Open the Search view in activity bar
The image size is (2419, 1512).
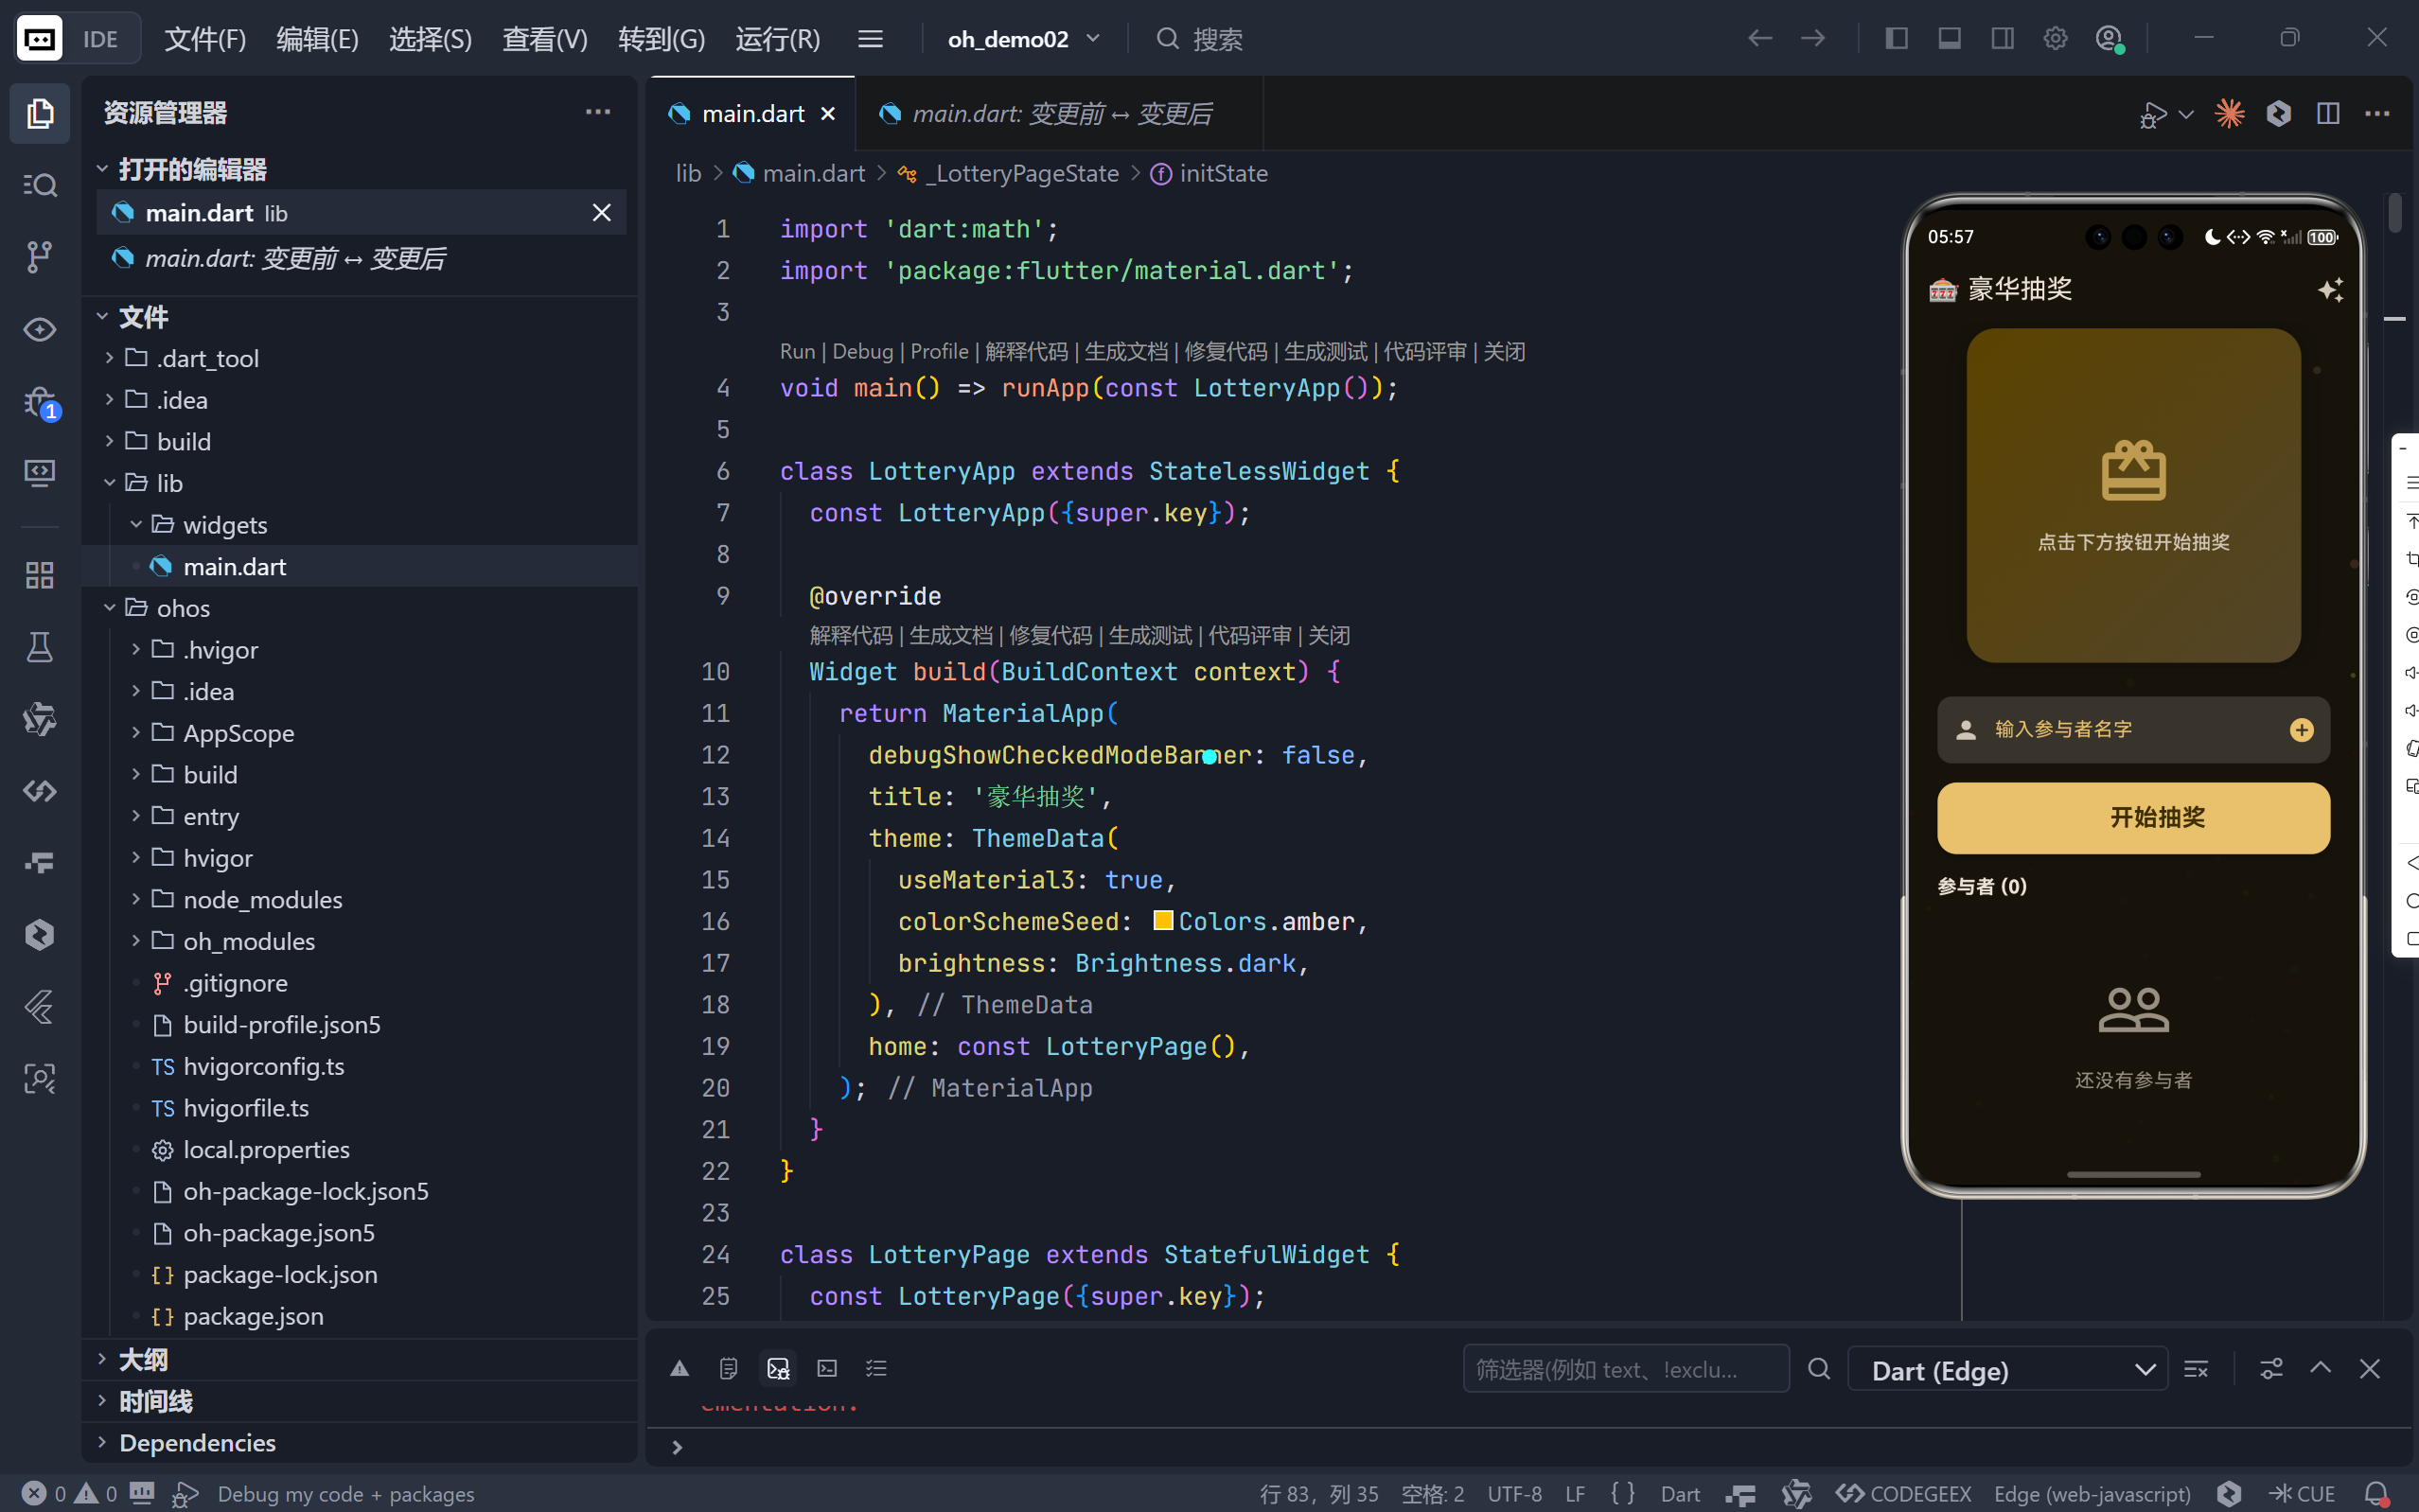click(39, 185)
